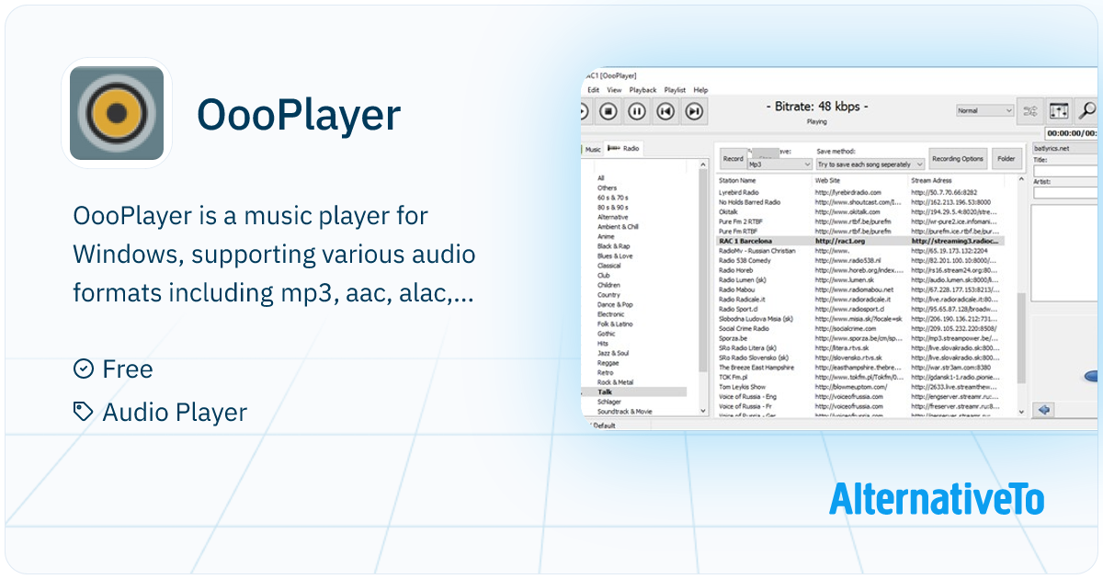
Task: Toggle the shuffle icon
Action: click(x=1029, y=111)
